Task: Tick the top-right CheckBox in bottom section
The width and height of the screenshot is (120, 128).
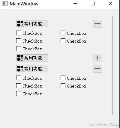Action: point(63,78)
